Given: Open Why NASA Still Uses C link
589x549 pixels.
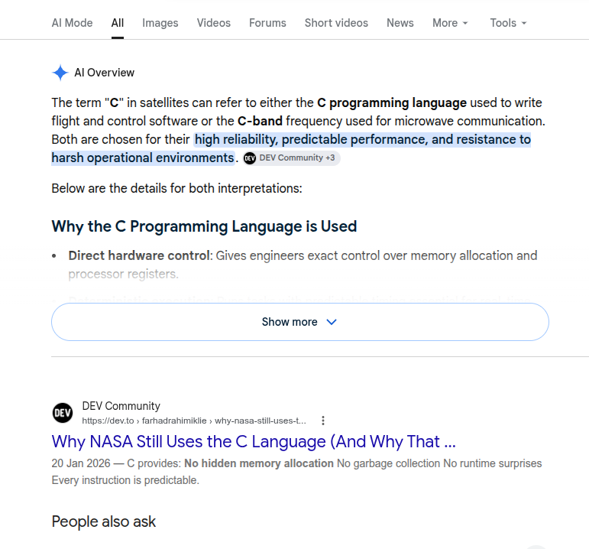Looking at the screenshot, I should tap(254, 441).
